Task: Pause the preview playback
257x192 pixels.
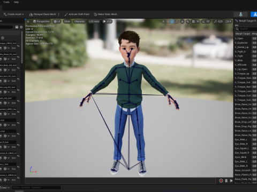Action: 226,181
